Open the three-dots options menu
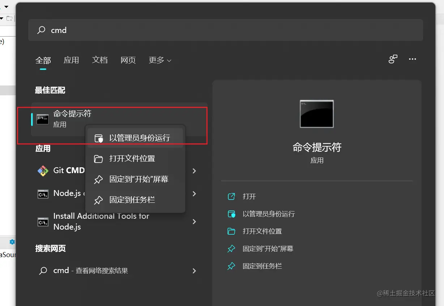The image size is (444, 306). click(413, 59)
